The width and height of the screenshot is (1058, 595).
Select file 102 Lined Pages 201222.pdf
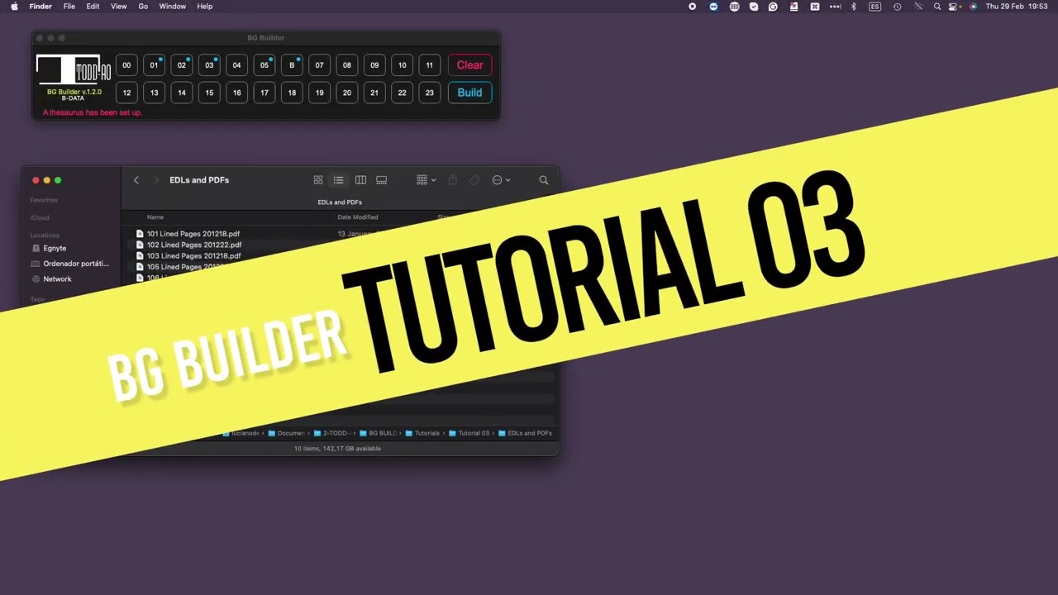193,245
